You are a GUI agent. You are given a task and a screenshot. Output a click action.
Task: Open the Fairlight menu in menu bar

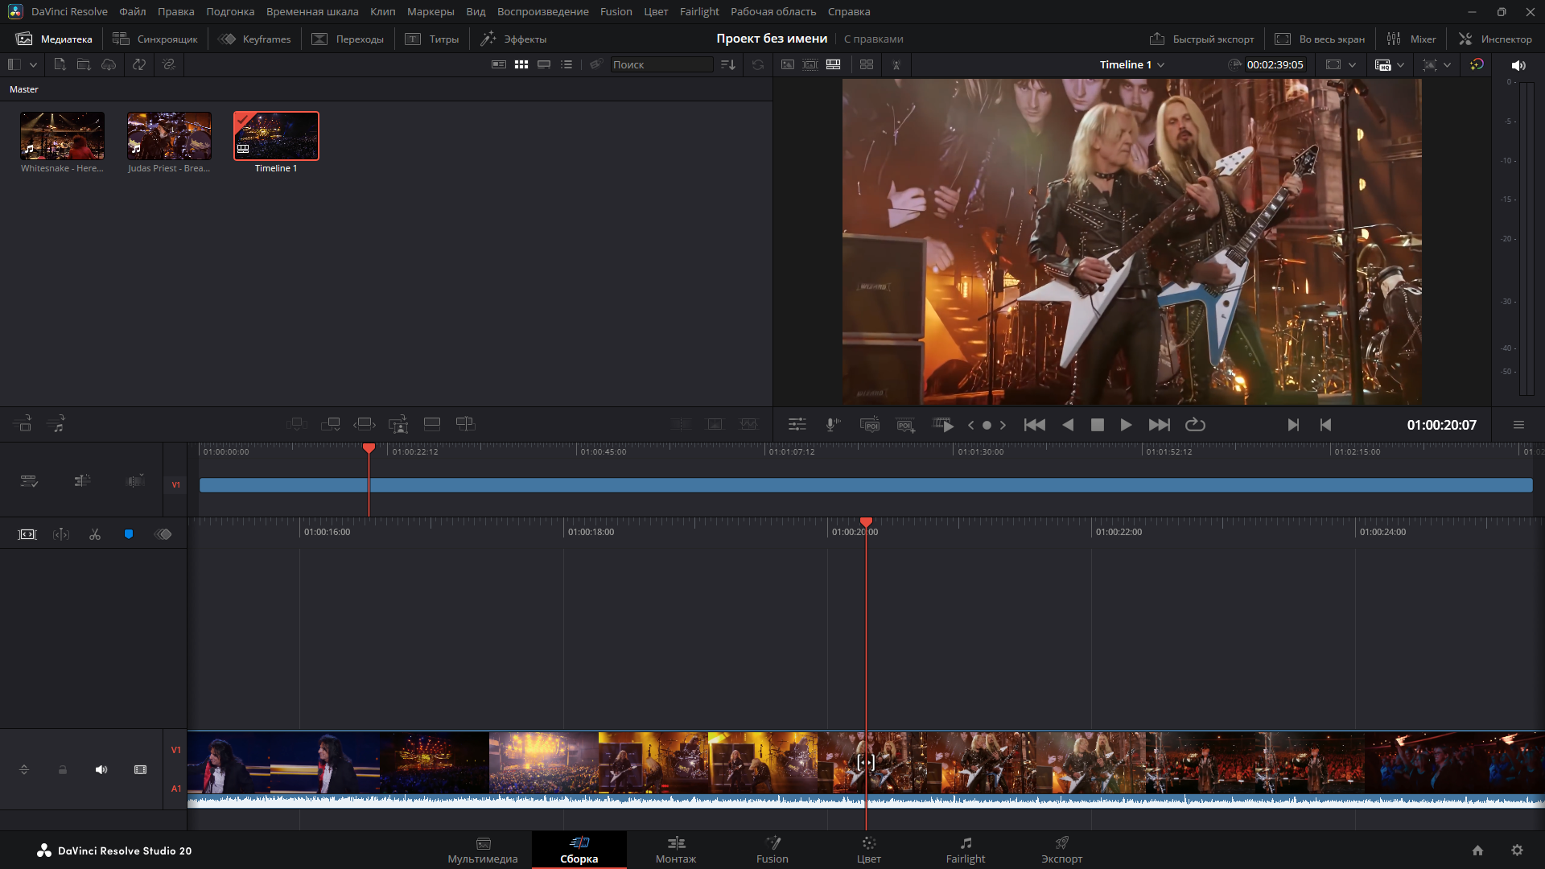699,11
